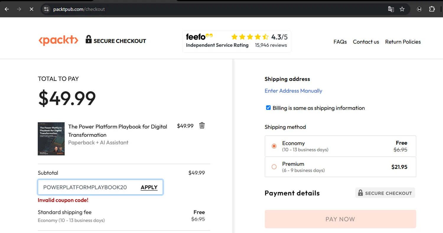Screen dimensions: 443x233
Task: Click the SECURE CHECKOUT badge near Payment details
Action: pyautogui.click(x=385, y=193)
